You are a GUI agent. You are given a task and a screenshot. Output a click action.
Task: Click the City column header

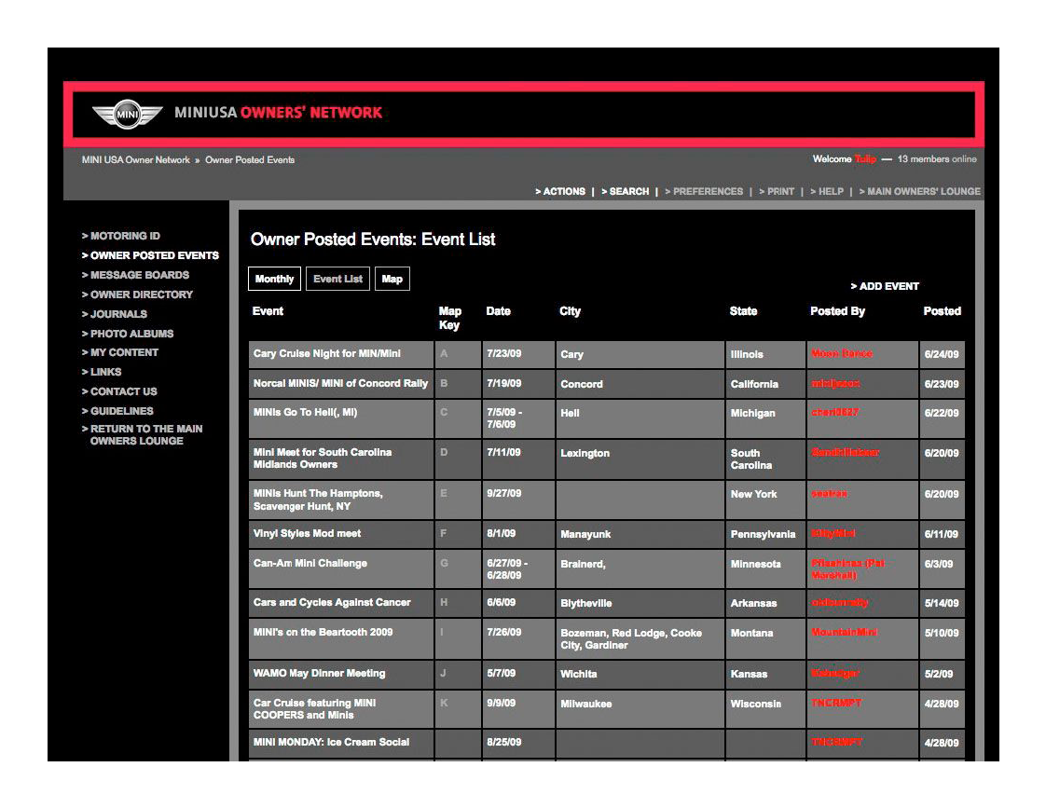570,311
